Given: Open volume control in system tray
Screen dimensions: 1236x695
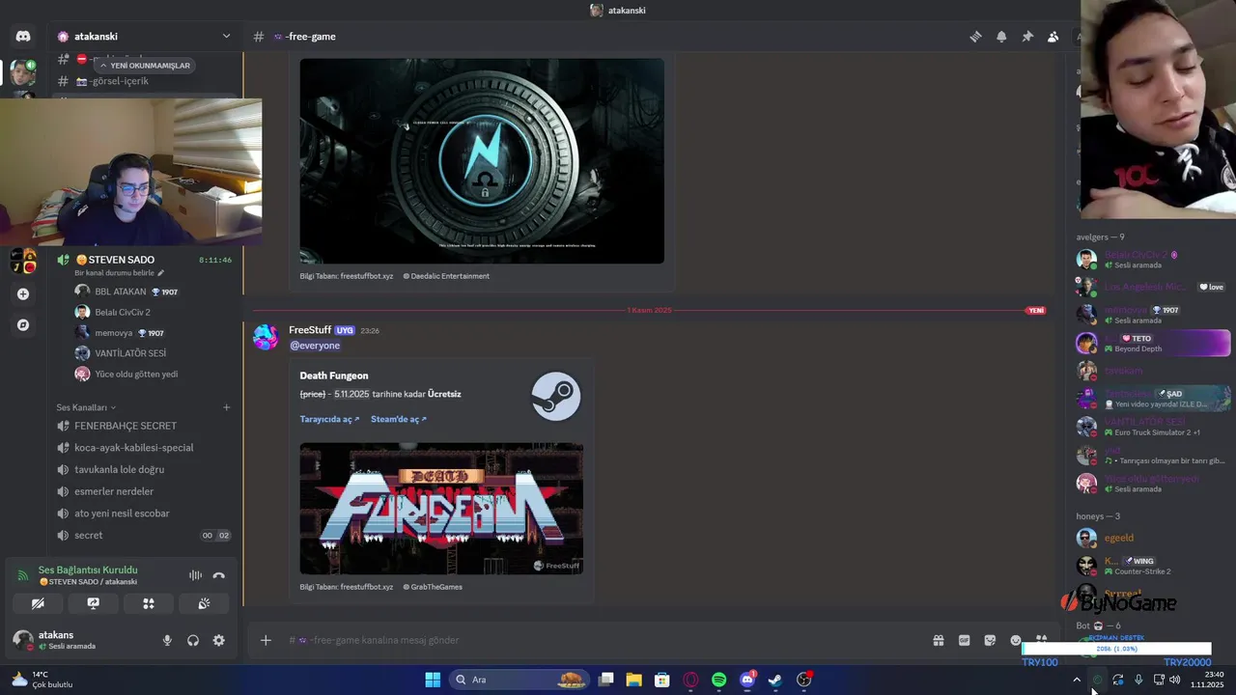Looking at the screenshot, I should [x=1174, y=680].
